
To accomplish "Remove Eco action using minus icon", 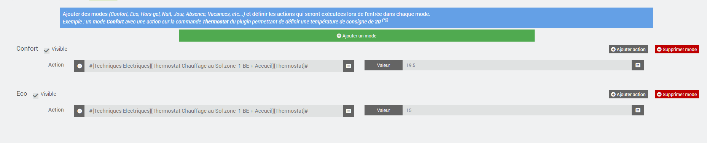I will pyautogui.click(x=80, y=111).
